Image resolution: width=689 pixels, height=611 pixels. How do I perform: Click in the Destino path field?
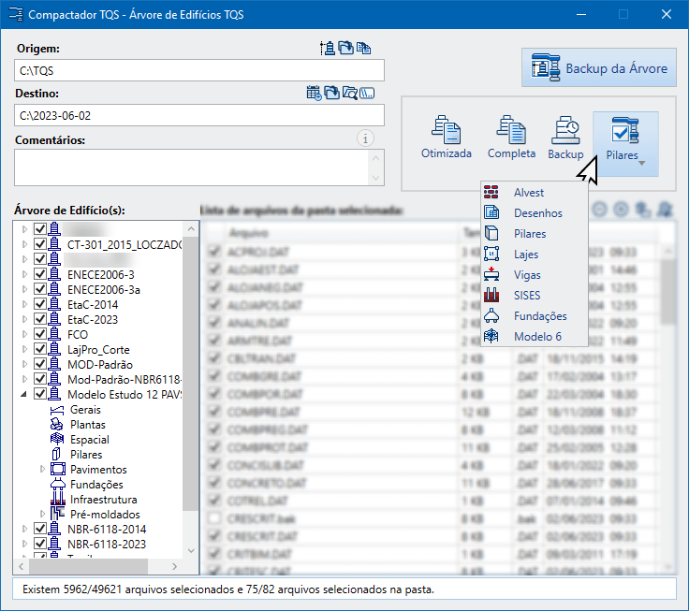[199, 115]
